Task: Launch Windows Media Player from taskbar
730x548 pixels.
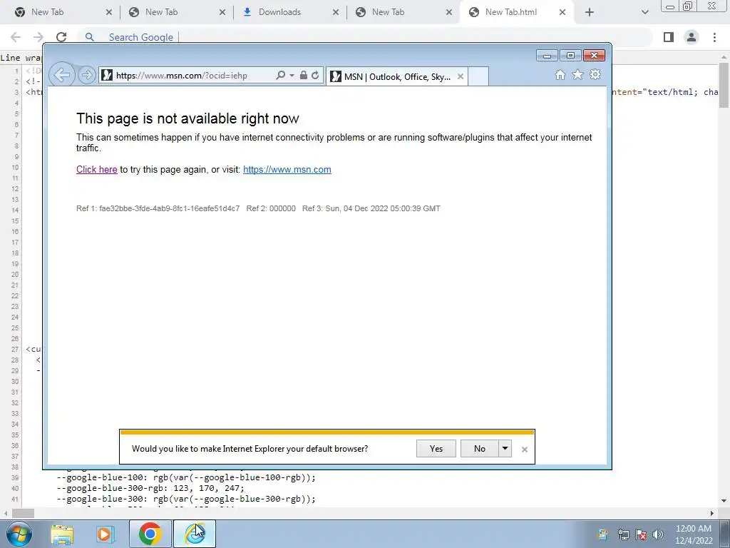Action: (106, 534)
